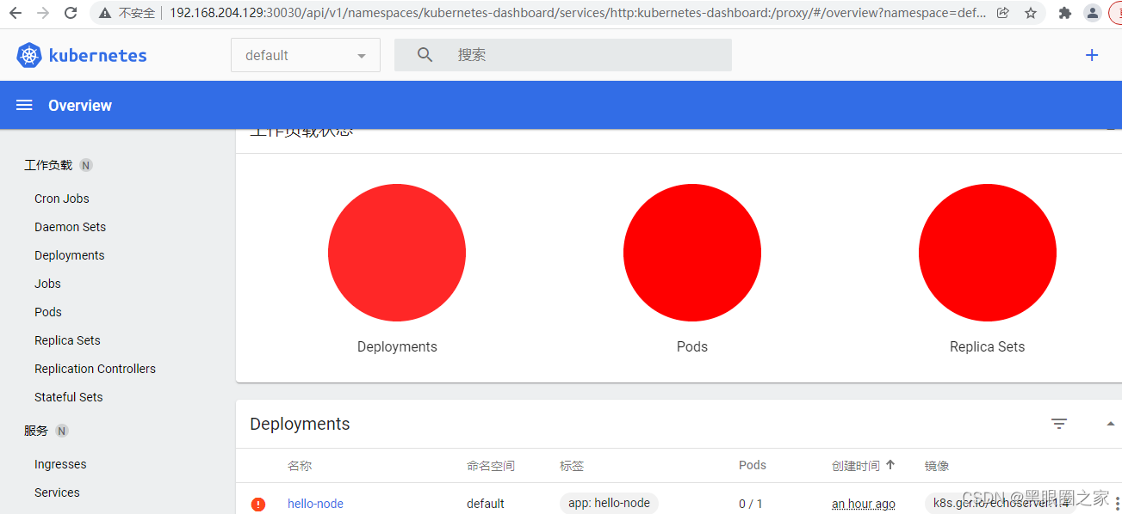Image resolution: width=1122 pixels, height=514 pixels.
Task: Open Ingresses in sidebar
Action: [x=60, y=464]
